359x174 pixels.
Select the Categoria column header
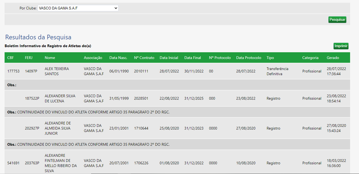coord(310,58)
